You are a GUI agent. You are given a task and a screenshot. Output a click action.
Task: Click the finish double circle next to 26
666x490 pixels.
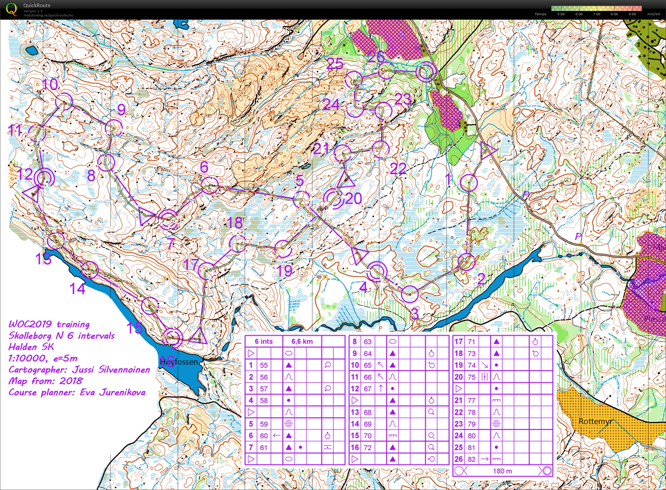pos(426,72)
